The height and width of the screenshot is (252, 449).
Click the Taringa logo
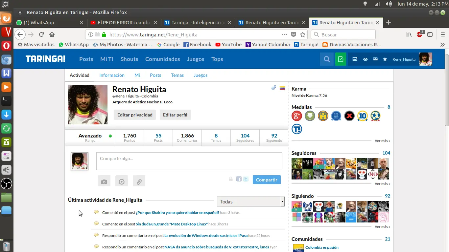click(x=45, y=59)
